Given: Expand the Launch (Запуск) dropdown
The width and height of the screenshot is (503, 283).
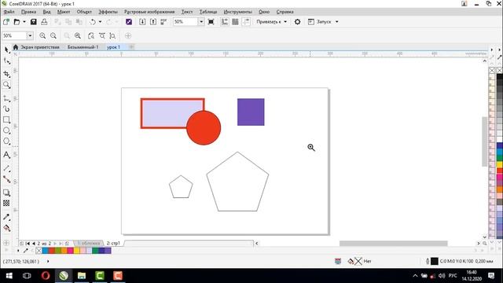Looking at the screenshot, I should pos(337,22).
